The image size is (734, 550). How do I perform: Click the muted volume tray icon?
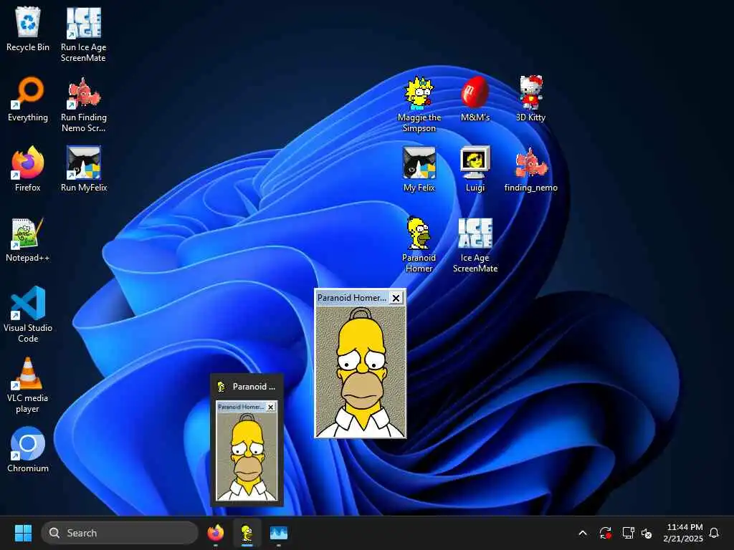pyautogui.click(x=647, y=533)
